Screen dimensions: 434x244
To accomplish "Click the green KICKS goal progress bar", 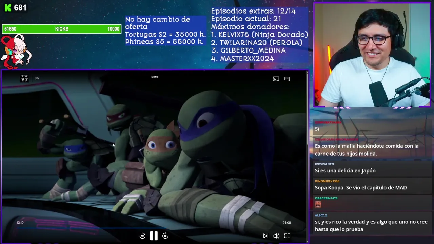I will 62,29.
